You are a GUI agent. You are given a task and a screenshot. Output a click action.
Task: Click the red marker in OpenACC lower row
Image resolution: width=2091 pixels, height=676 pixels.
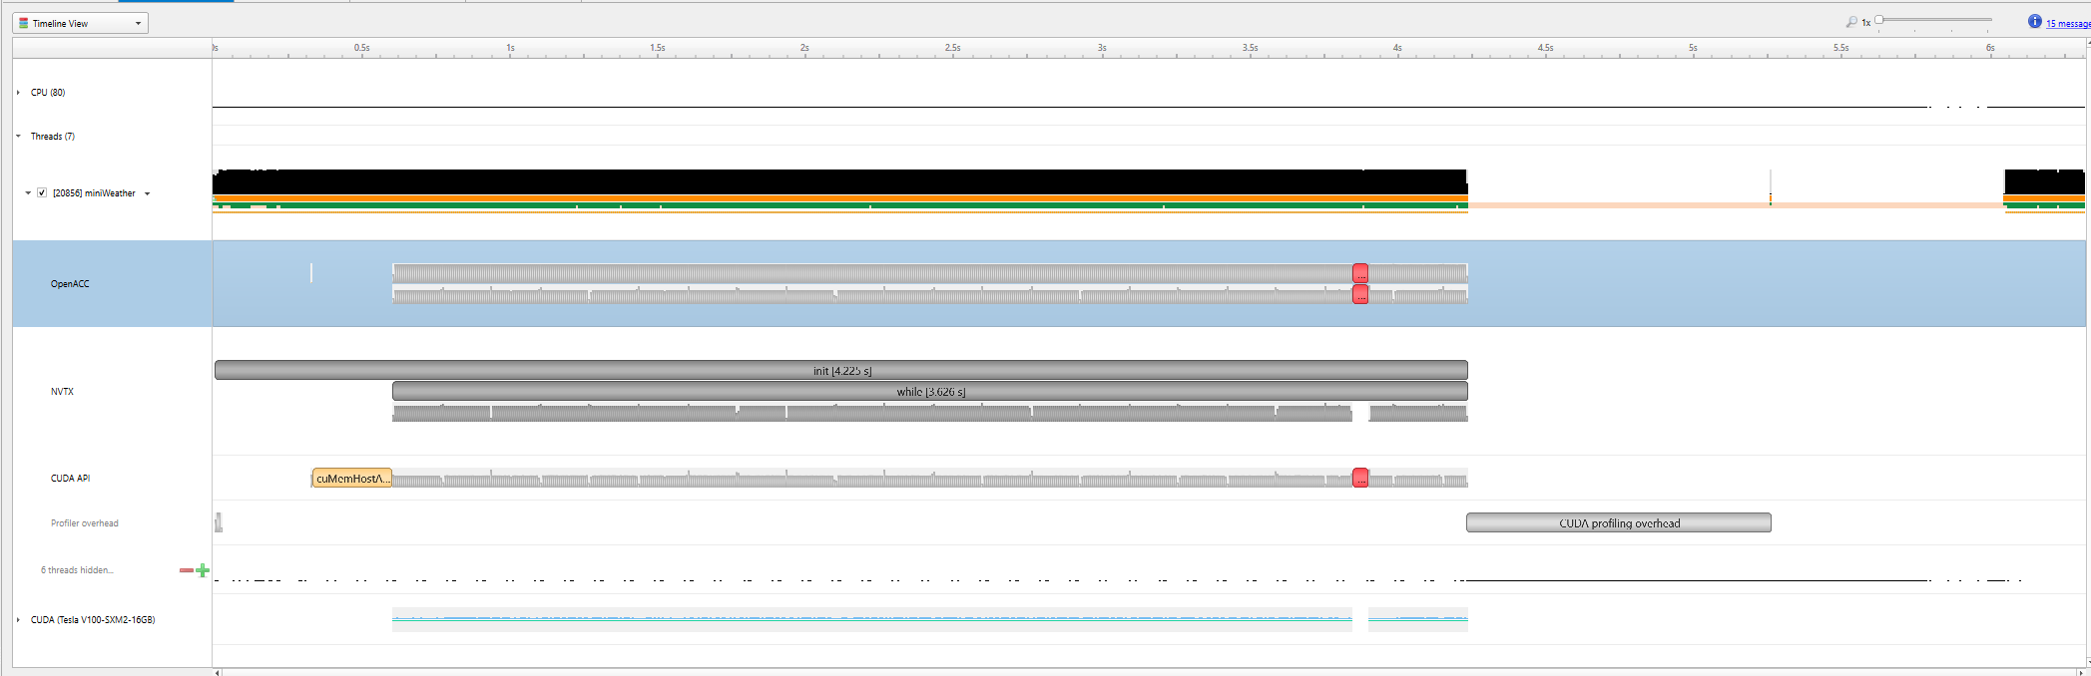pyautogui.click(x=1360, y=295)
